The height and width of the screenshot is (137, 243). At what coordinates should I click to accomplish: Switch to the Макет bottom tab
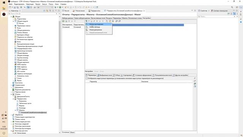coord(72,132)
